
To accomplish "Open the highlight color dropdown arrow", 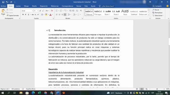I will (48, 15).
